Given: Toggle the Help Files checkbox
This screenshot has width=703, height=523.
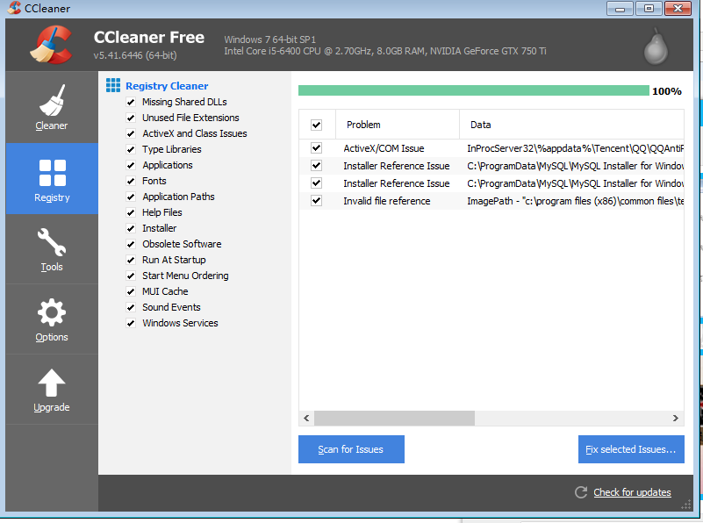Looking at the screenshot, I should click(x=131, y=212).
